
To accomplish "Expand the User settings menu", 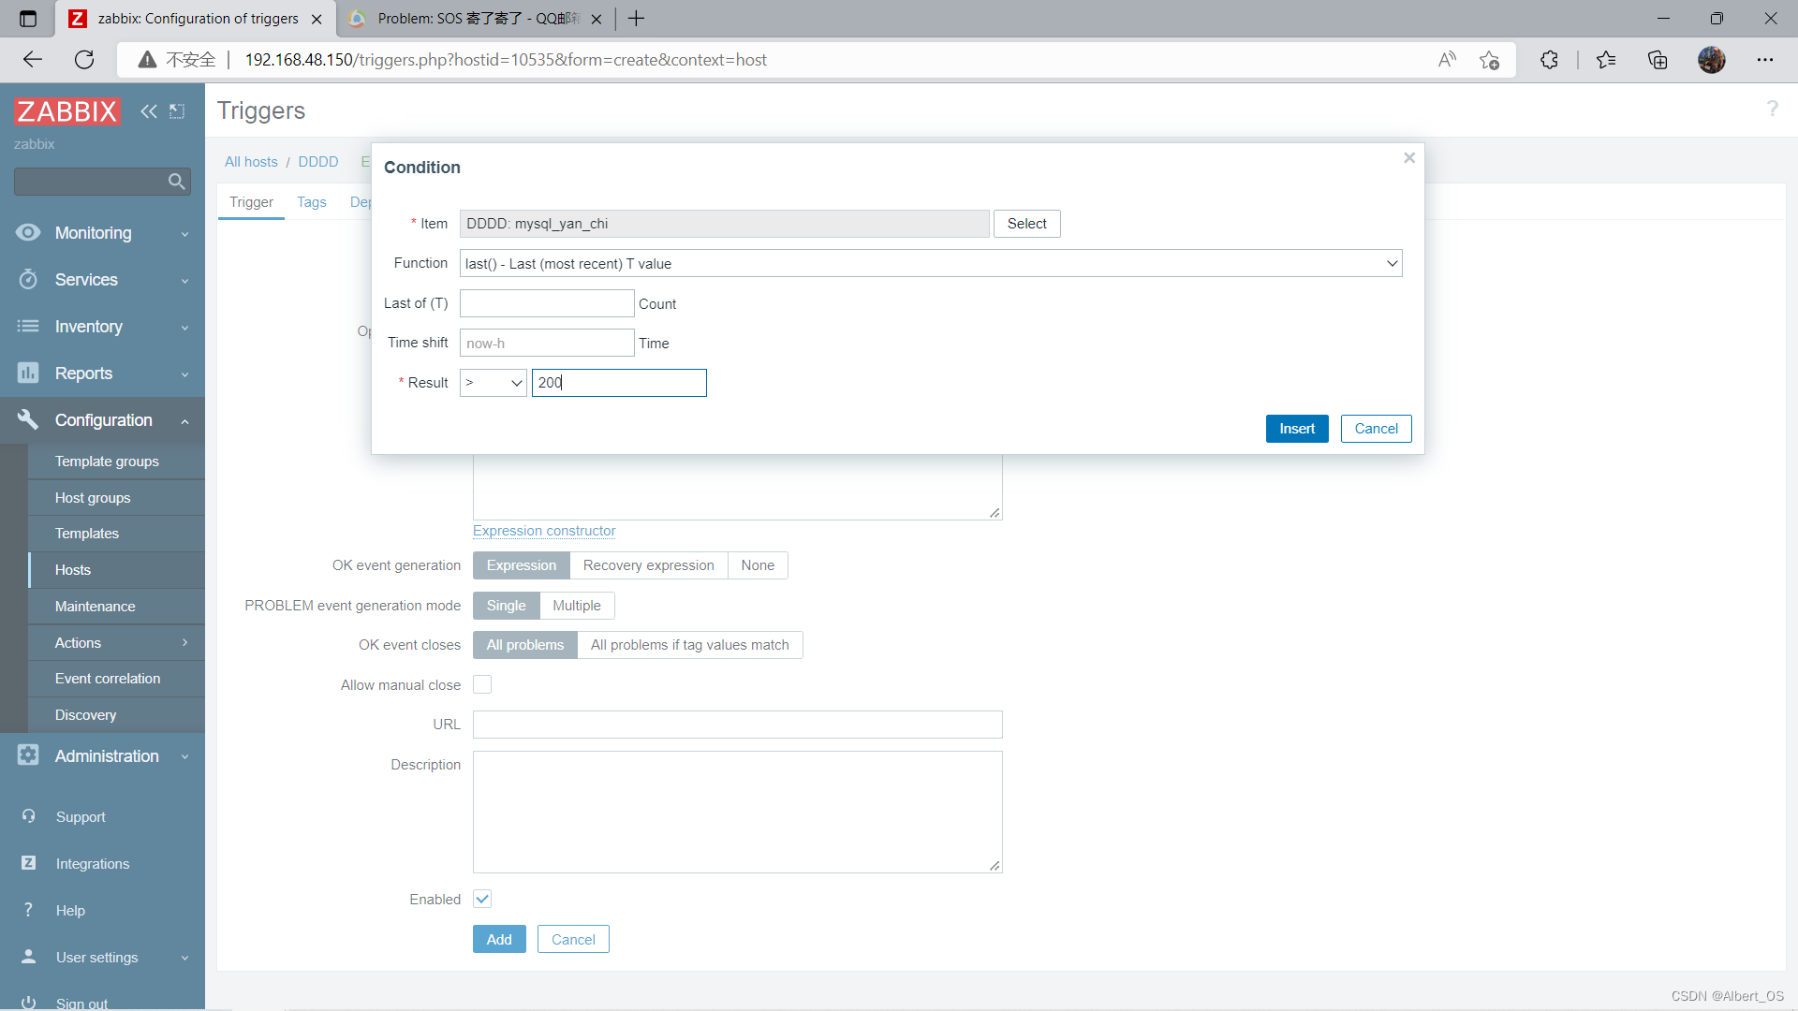I will click(x=184, y=958).
